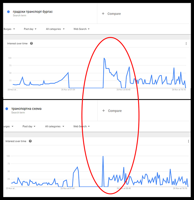Expand the top Past day time range dropdown

30,29
